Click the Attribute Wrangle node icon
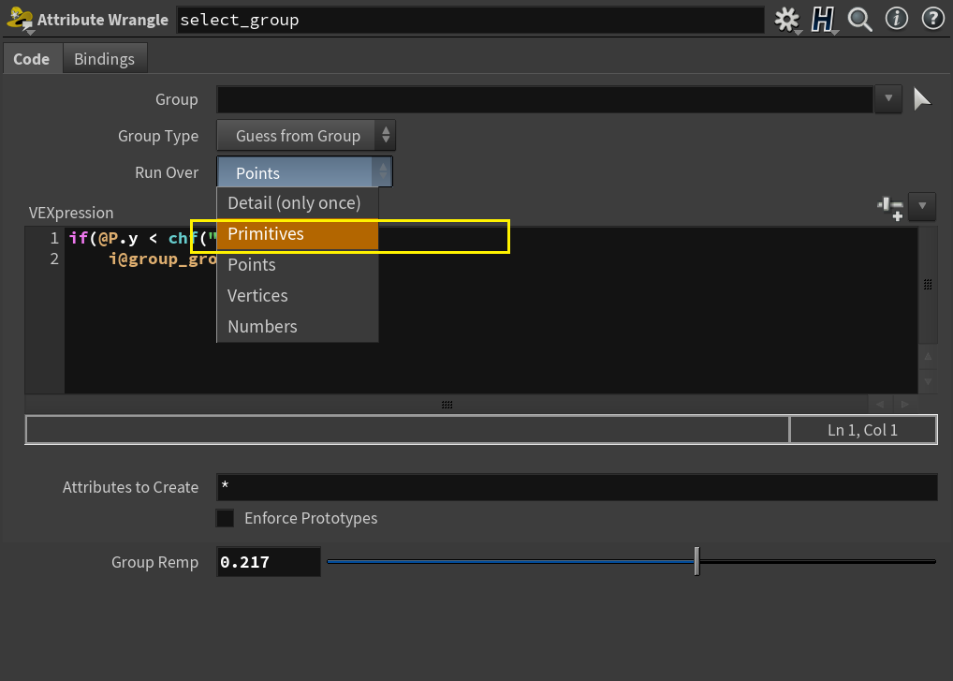This screenshot has height=681, width=953. click(20, 20)
